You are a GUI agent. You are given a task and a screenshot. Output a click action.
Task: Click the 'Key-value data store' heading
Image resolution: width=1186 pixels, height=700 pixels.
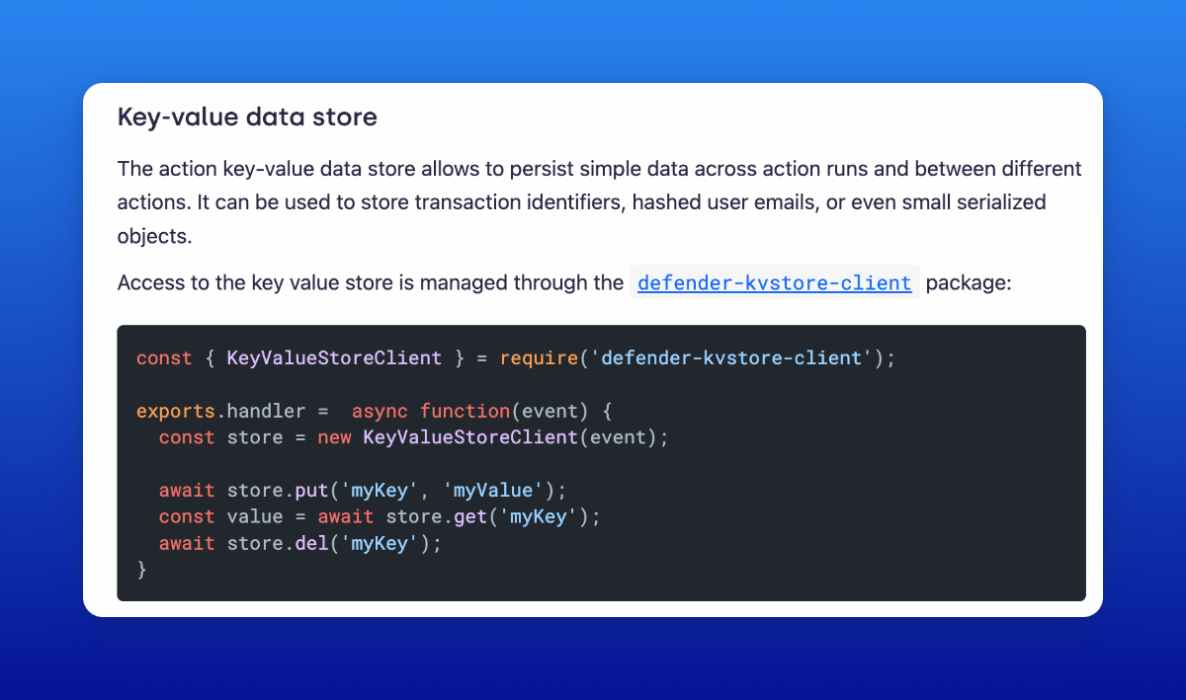coord(247,117)
